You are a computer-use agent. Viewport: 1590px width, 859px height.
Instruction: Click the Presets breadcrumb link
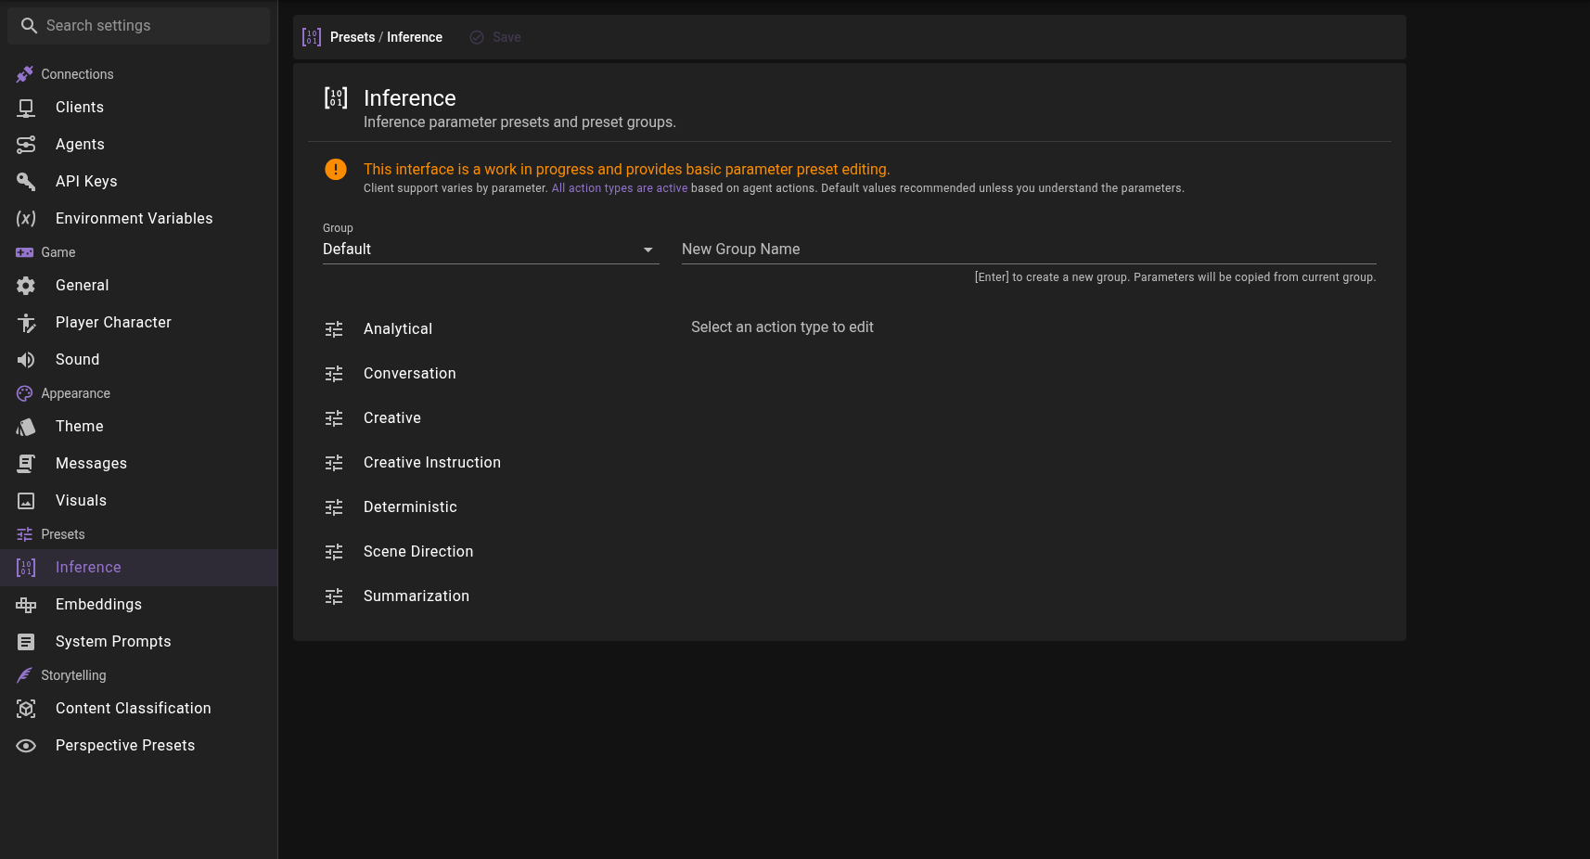click(x=353, y=37)
